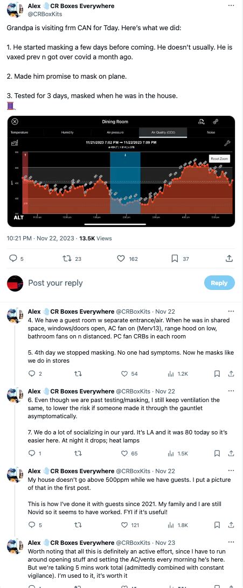Click inside the Post your reply field
Image resolution: width=243 pixels, height=588 pixels.
[113, 283]
